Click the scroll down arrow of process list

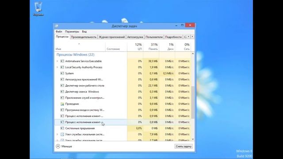[x=193, y=139]
